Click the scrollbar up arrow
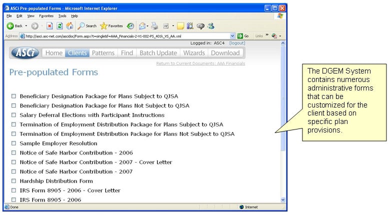390x215 pixels. point(283,43)
